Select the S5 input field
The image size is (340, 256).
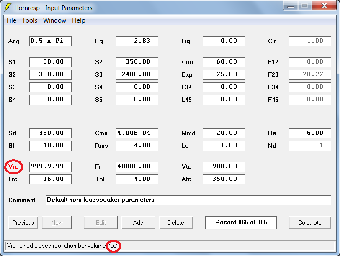tap(137, 100)
